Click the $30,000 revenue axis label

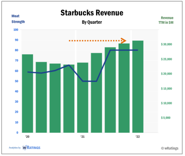[x=166, y=44]
